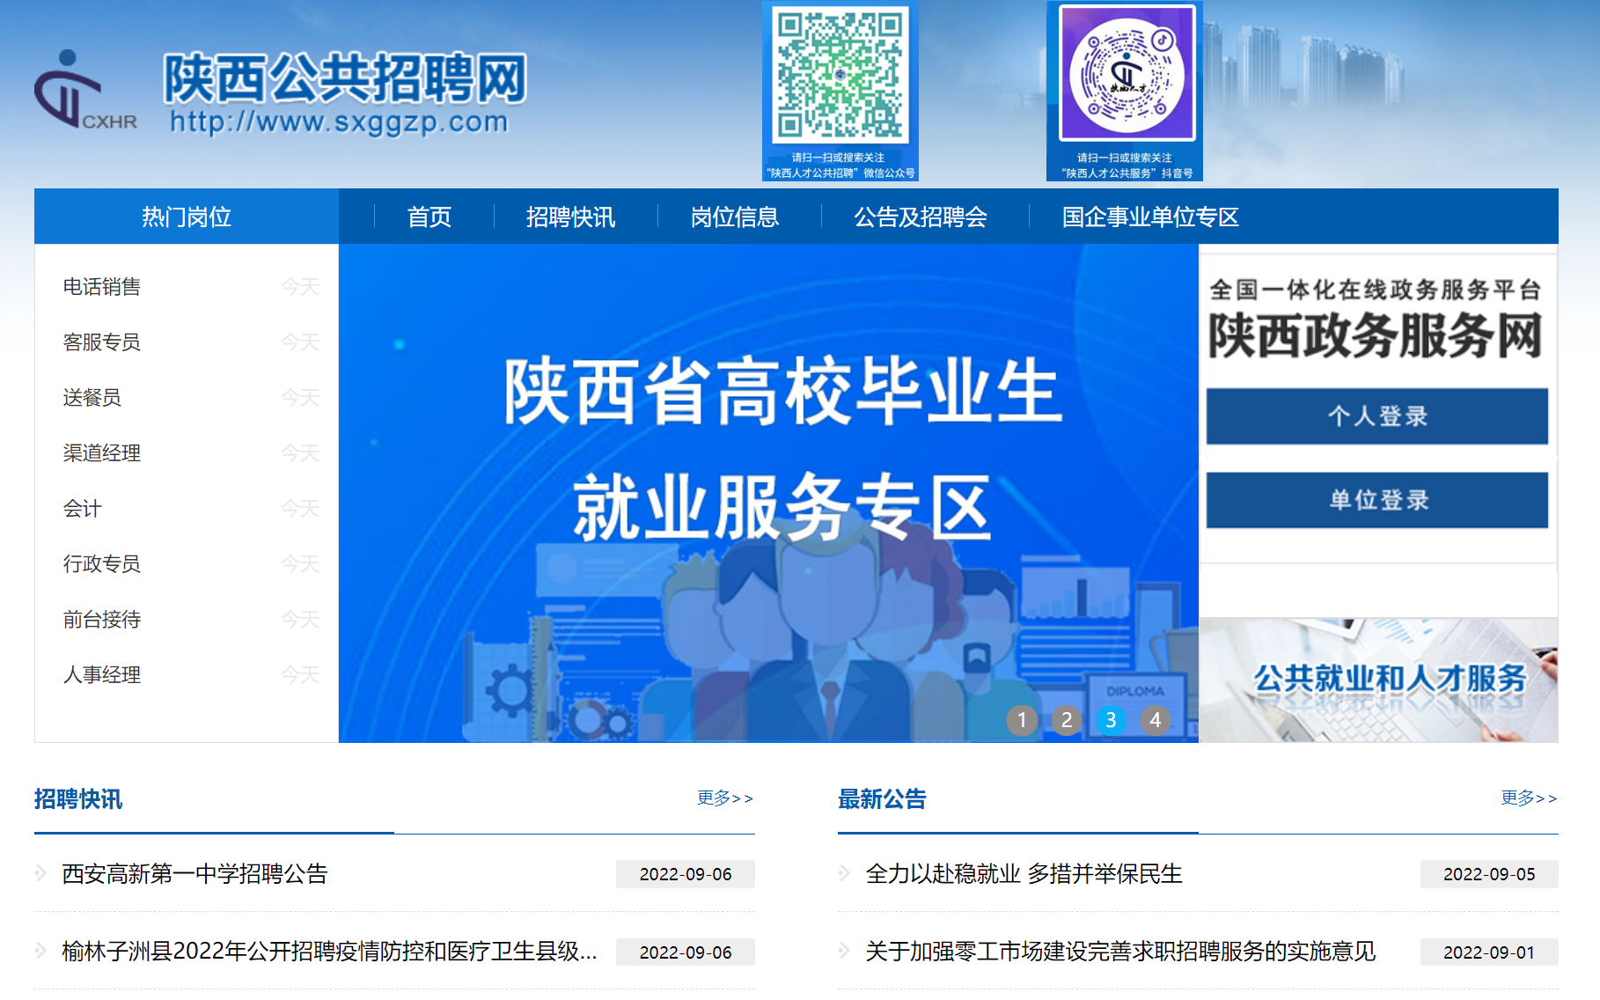Click the arrow bullet before 西安高新第一中学招聘公告

[40, 873]
